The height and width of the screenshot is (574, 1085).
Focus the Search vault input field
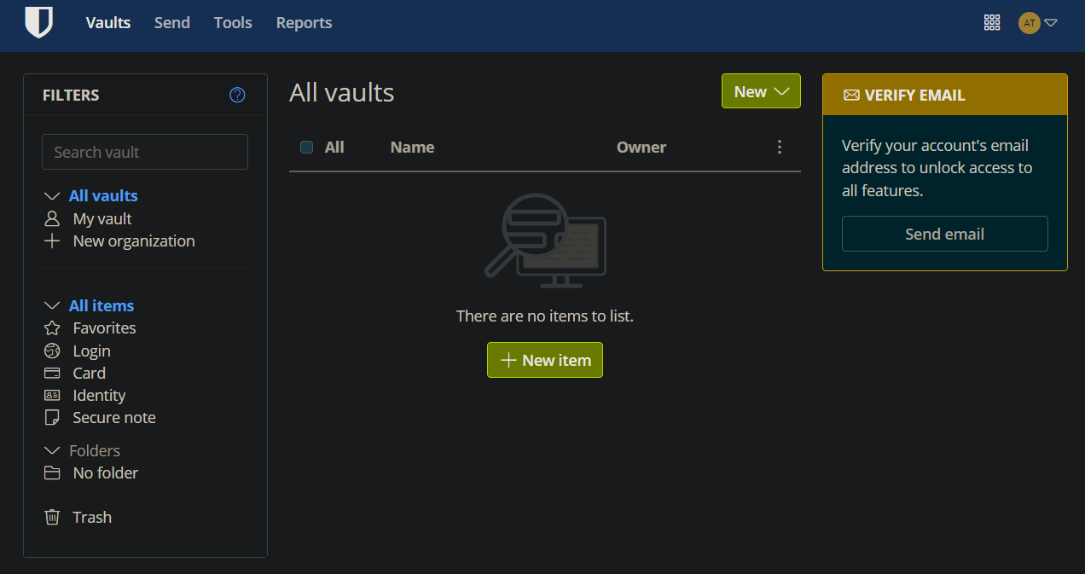pos(145,152)
